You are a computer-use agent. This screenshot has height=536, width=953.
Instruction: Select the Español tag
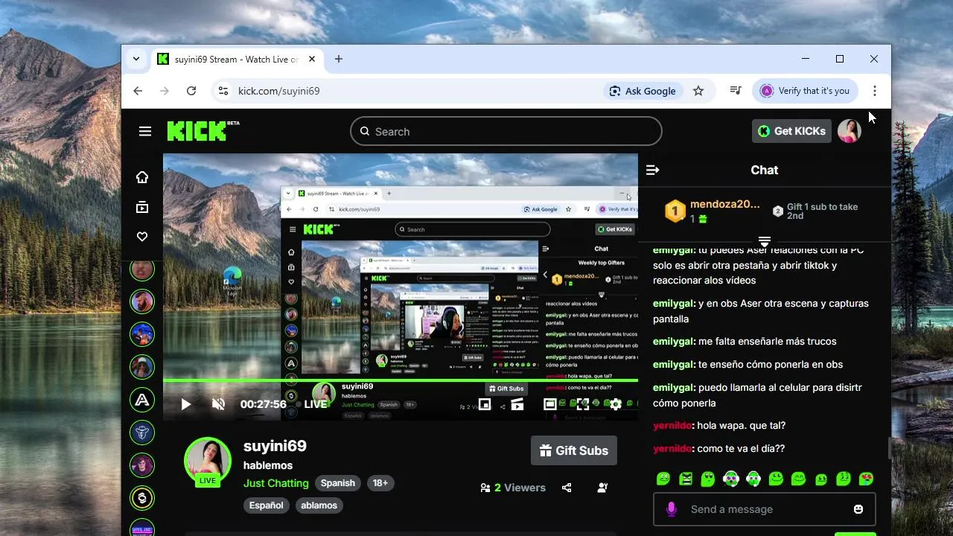(267, 505)
